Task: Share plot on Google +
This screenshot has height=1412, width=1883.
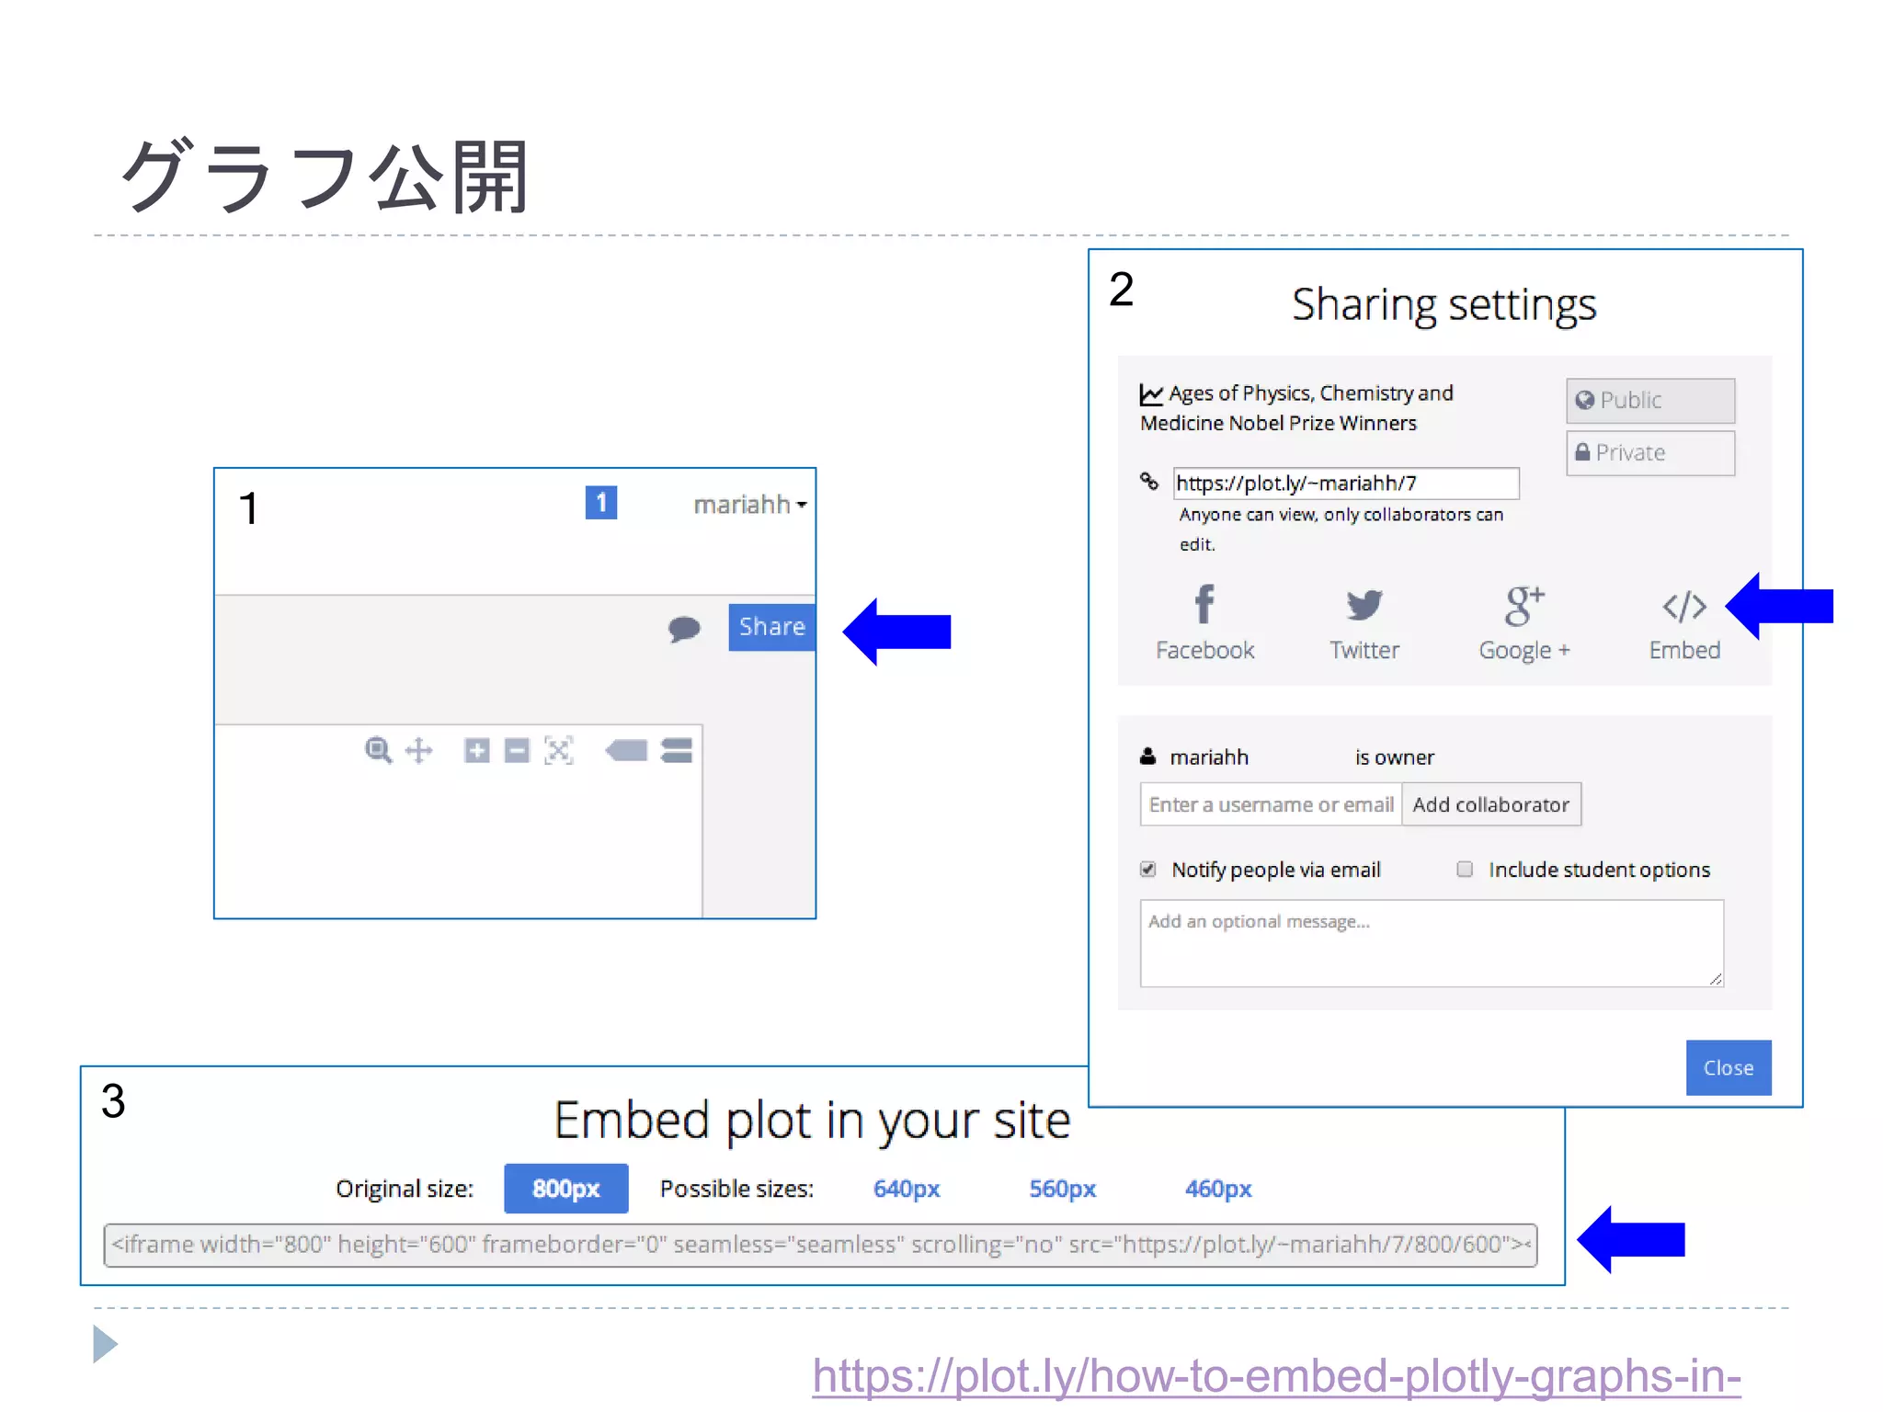Action: click(1524, 622)
